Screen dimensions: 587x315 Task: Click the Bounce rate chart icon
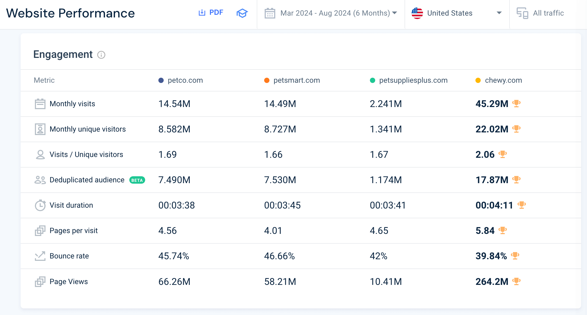point(40,256)
